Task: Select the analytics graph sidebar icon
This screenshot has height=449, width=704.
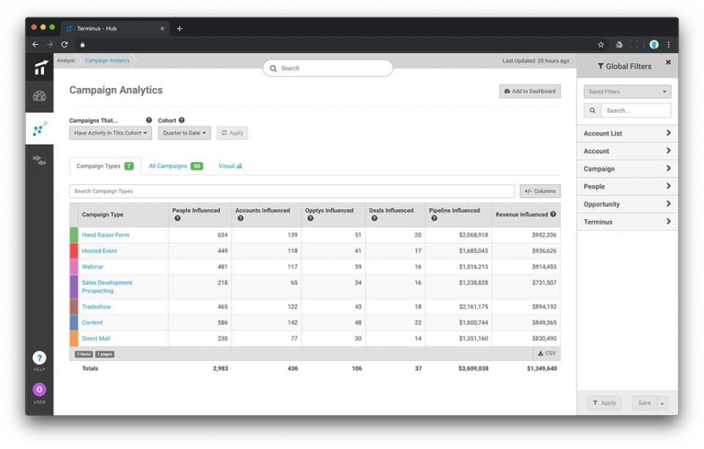Action: 40,129
